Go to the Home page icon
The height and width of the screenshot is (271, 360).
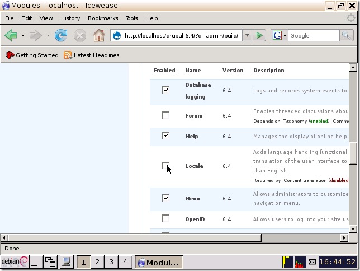tap(99, 35)
